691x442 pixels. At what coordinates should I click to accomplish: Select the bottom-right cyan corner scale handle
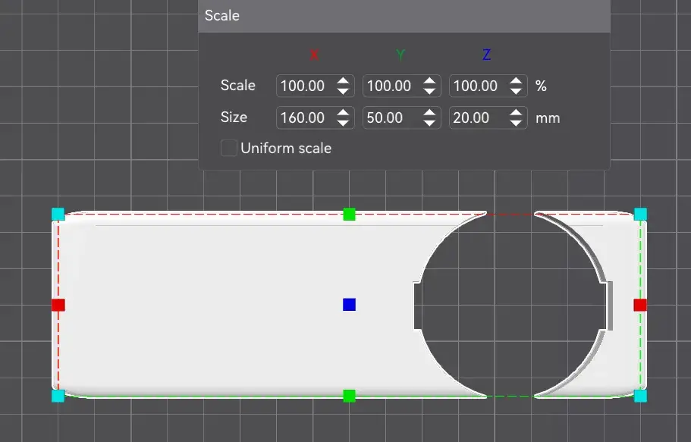click(x=640, y=396)
